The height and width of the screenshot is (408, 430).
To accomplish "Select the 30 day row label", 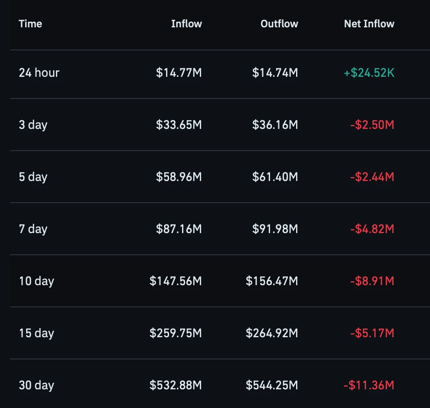I will [x=36, y=385].
